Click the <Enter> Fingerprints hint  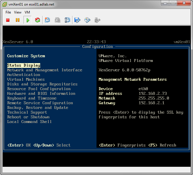point(122,145)
